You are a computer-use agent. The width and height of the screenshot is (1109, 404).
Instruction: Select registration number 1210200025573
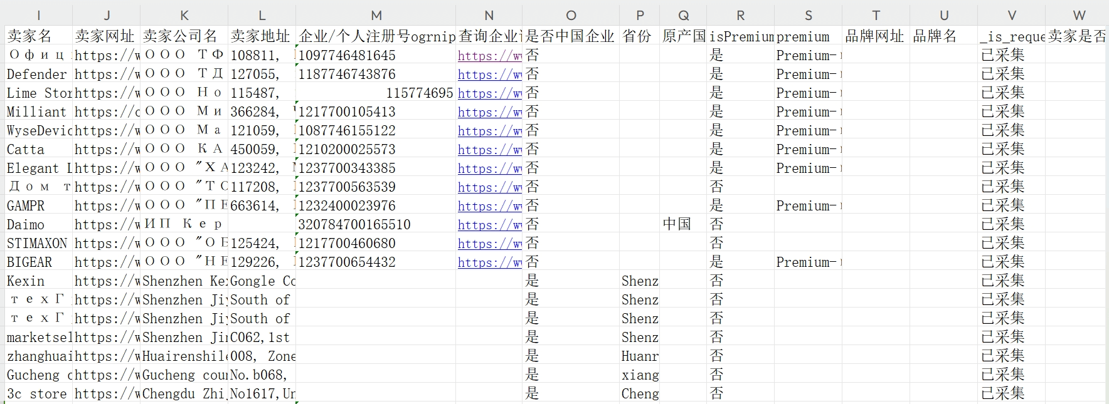[376, 149]
